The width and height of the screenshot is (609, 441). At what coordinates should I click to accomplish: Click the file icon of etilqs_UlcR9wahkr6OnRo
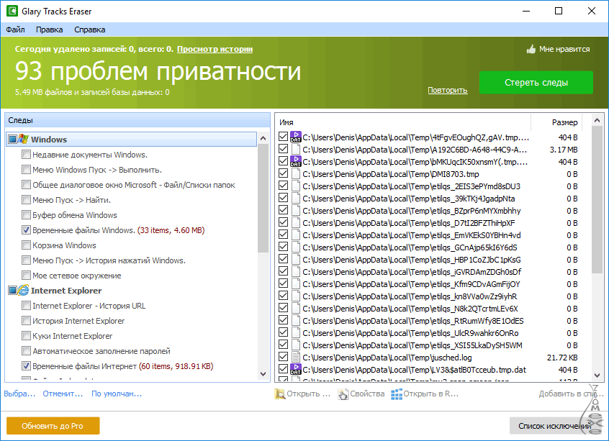296,332
